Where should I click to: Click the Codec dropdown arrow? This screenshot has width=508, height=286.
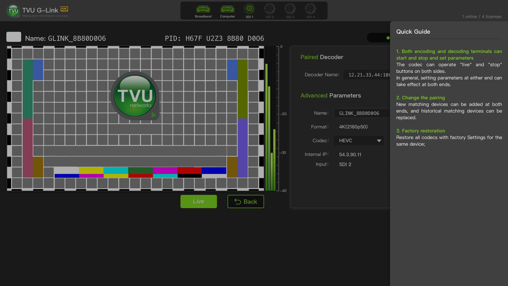click(379, 141)
